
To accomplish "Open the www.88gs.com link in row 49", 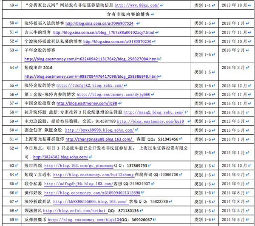I will point(137,5).
